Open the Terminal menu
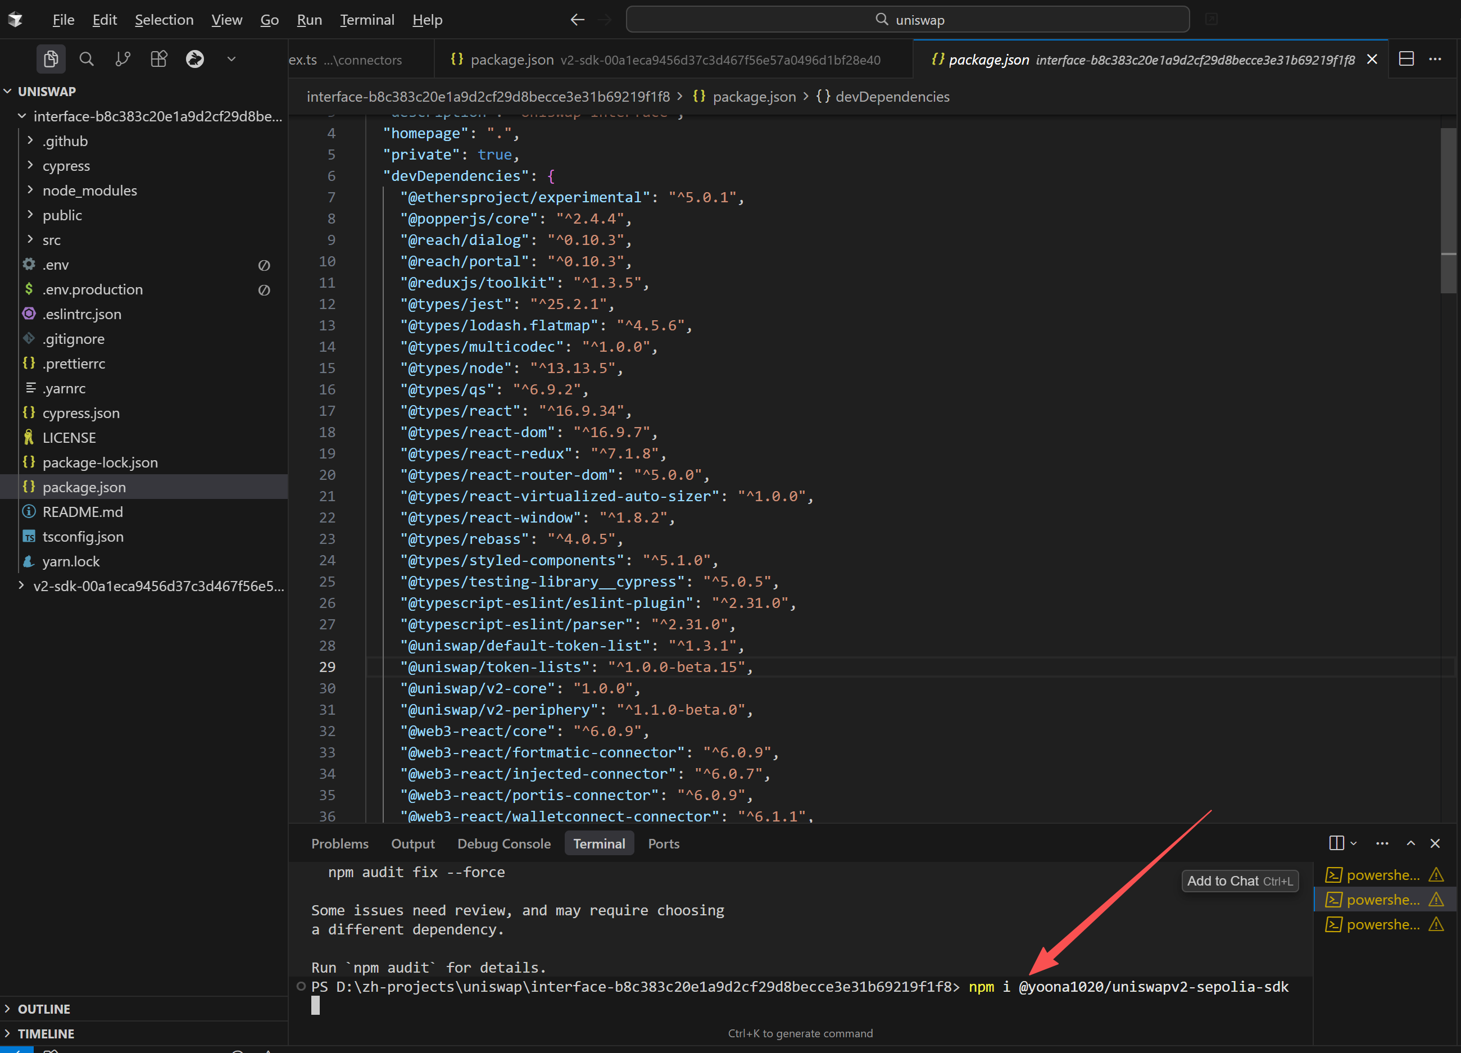1461x1053 pixels. coord(366,20)
